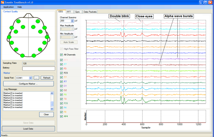The image size is (214, 137).
Task: Uncheck the FC5 channel checkbox
Action: pos(61,73)
